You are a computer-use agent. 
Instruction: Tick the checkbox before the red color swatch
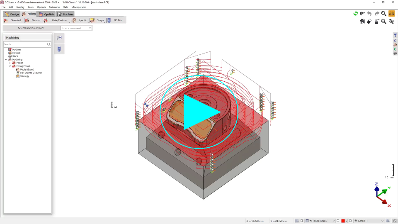click(338, 221)
